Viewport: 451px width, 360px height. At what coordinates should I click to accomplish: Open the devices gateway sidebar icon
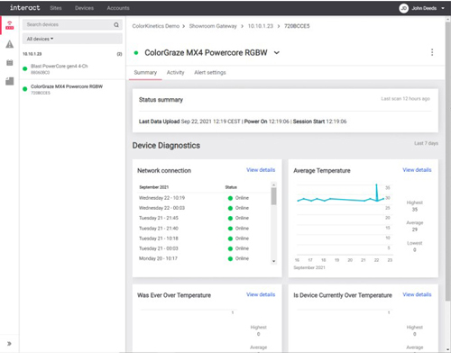(10, 25)
